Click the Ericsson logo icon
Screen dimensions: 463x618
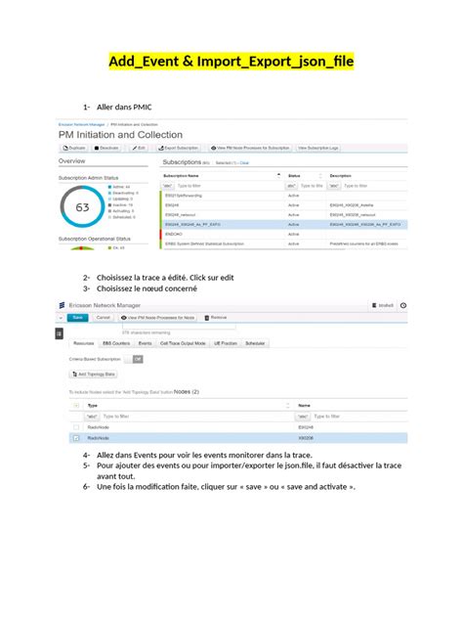pos(62,305)
